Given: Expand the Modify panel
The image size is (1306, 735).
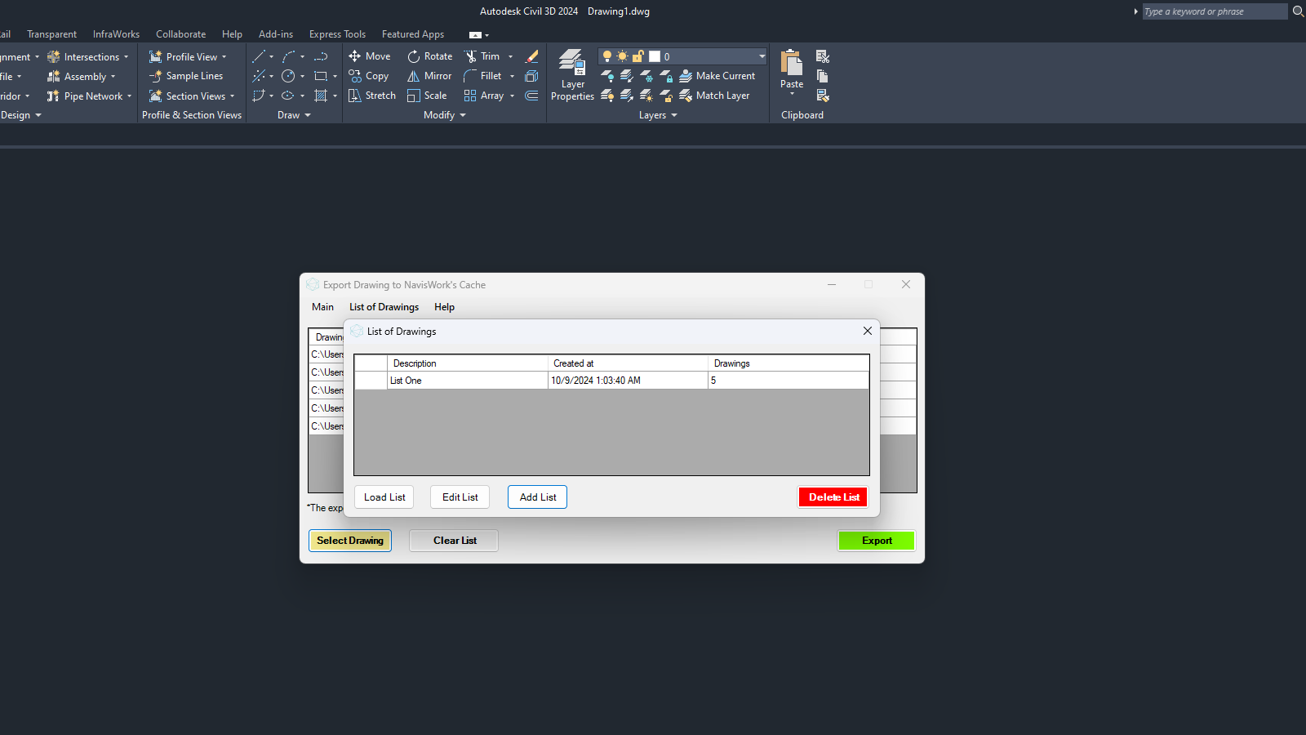Looking at the screenshot, I should (444, 115).
